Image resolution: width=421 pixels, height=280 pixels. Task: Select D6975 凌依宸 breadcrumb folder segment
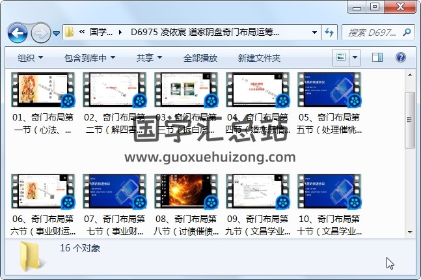click(205, 33)
